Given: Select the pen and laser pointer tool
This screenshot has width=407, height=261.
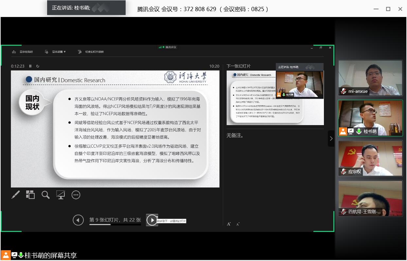Looking at the screenshot, I should tap(15, 195).
